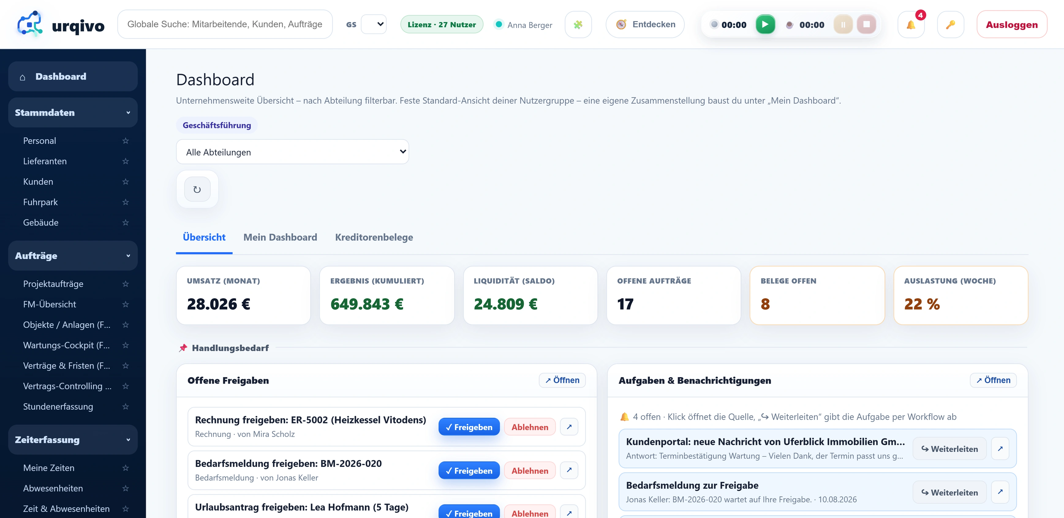Switch to the Mein Dashboard tab
Screen dimensions: 1064x518
pyautogui.click(x=280, y=237)
